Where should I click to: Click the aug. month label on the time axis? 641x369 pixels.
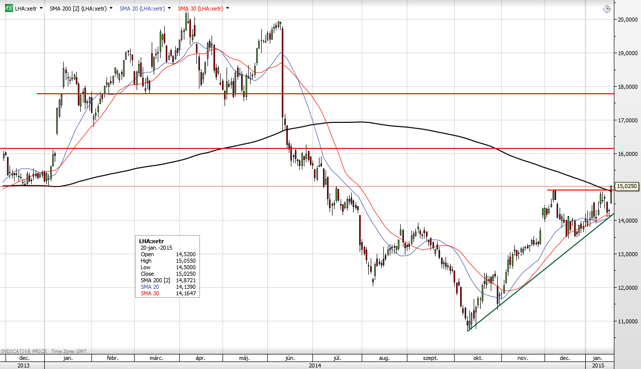[x=384, y=358]
